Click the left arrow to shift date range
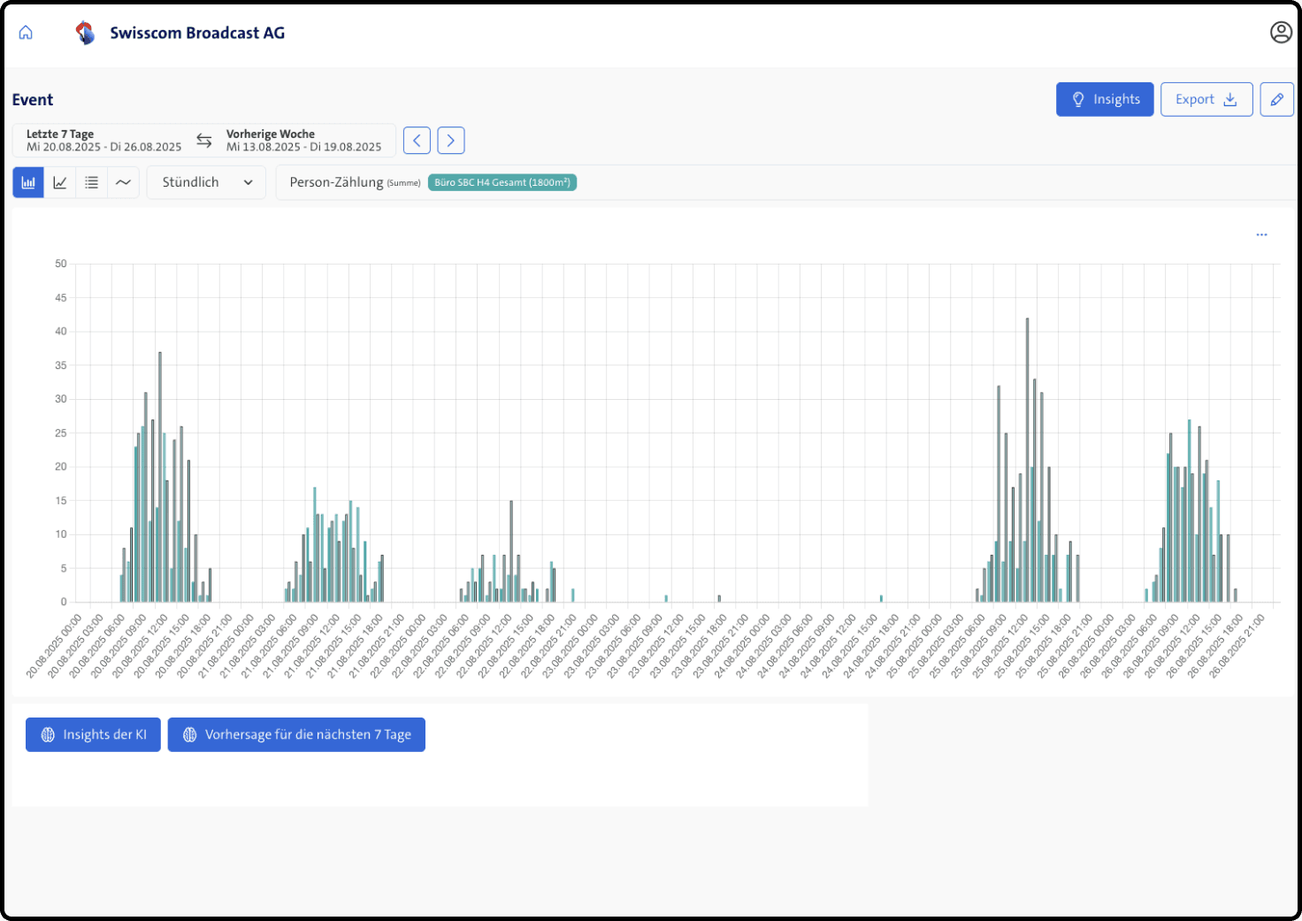Screen dimensions: 1302x921 [x=416, y=140]
